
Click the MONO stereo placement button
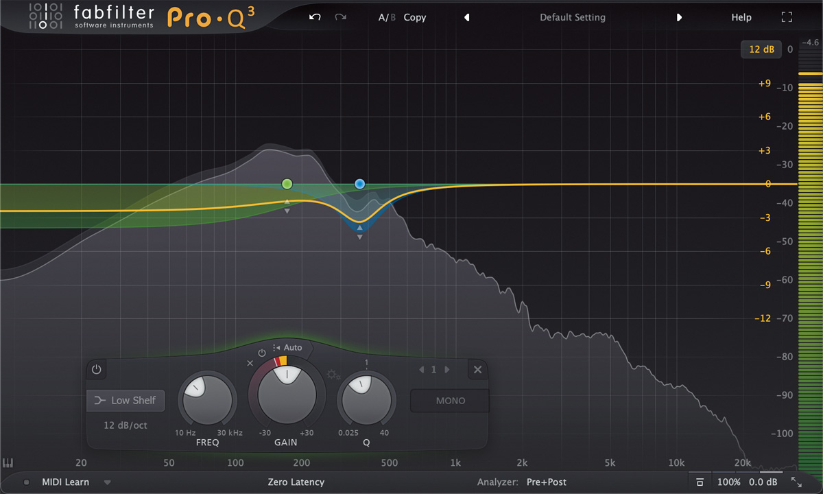(x=450, y=401)
